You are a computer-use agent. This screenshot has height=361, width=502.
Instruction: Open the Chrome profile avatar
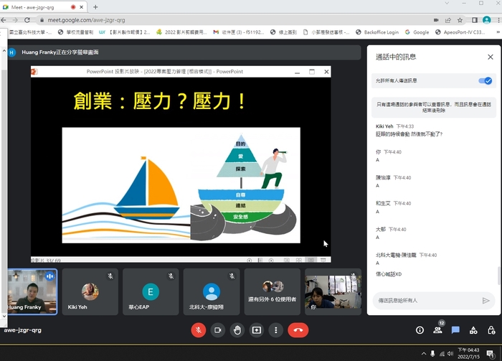487,20
